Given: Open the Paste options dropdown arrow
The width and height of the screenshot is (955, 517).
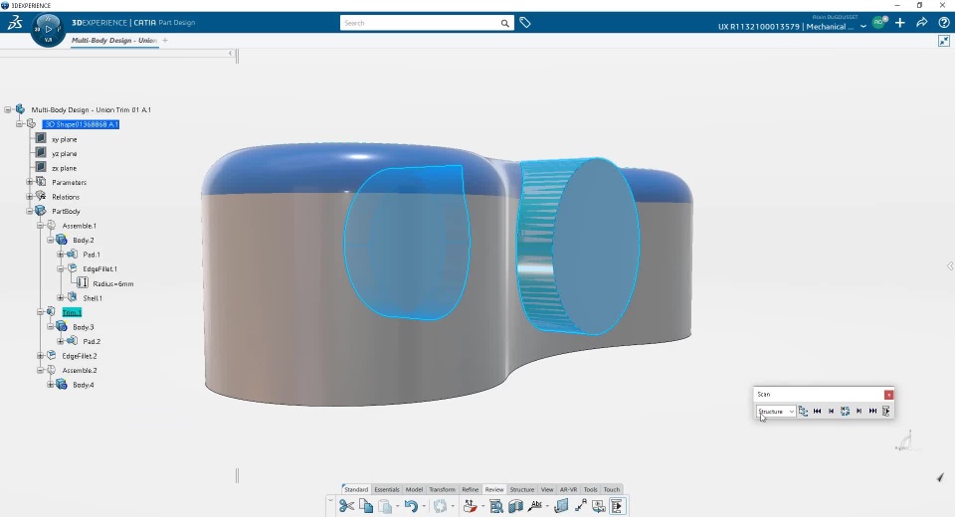Looking at the screenshot, I should click(x=397, y=507).
